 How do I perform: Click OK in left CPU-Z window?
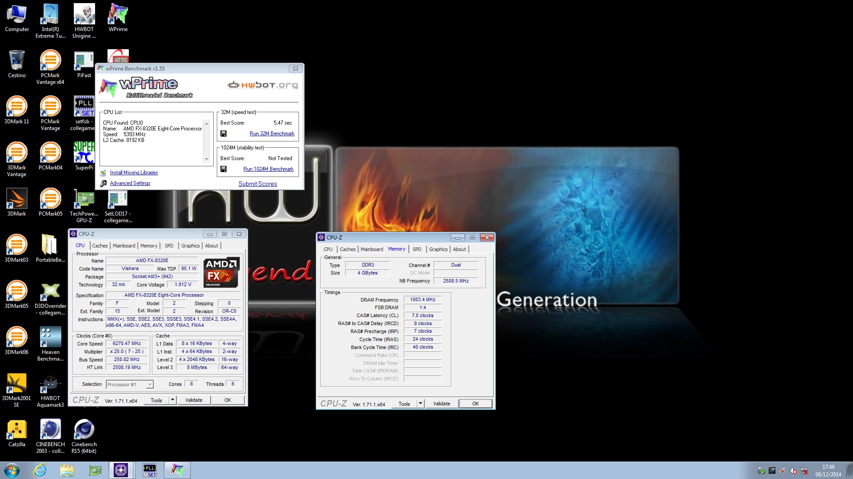[227, 400]
